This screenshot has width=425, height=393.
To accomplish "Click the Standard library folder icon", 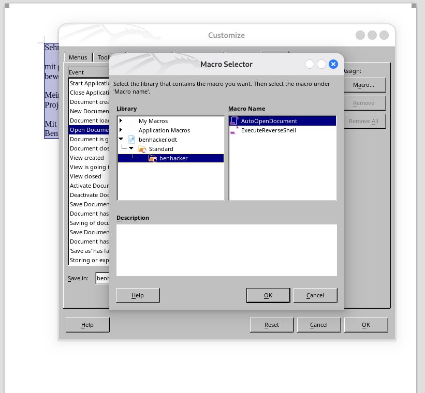I will tap(143, 149).
